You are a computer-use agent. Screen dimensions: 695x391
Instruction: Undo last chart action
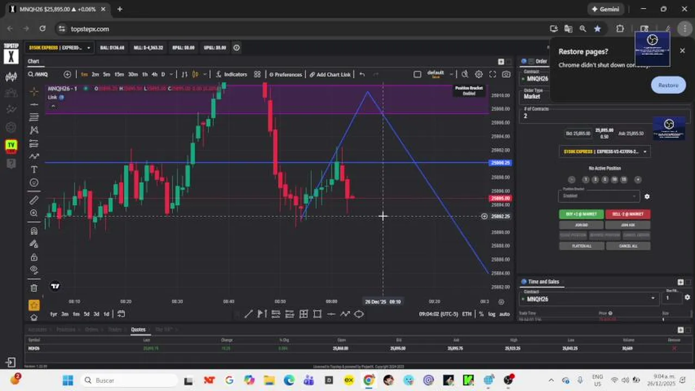[362, 74]
